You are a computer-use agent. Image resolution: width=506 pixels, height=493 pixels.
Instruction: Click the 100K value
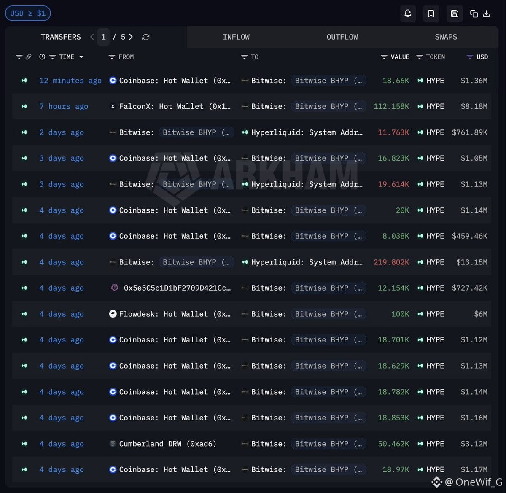point(400,314)
